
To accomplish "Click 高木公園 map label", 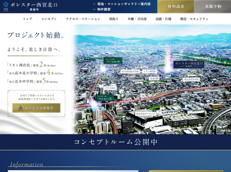I will pos(154,78).
